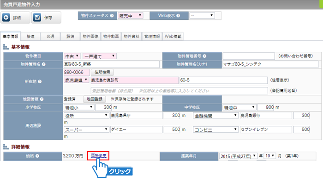Click the 登録済 map status text
The image size is (323, 178).
click(69, 99)
